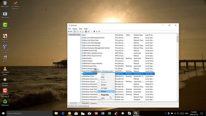Click the Stop Service square icon
206x116 pixels.
94,32
